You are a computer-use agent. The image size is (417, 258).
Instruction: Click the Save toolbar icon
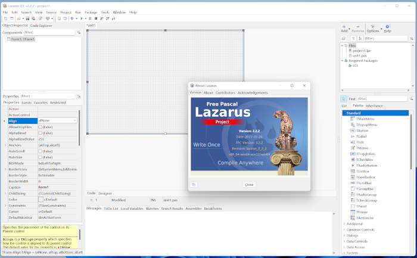(27, 18)
